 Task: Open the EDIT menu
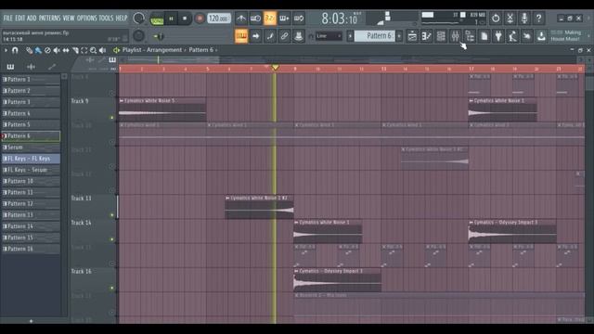19,19
